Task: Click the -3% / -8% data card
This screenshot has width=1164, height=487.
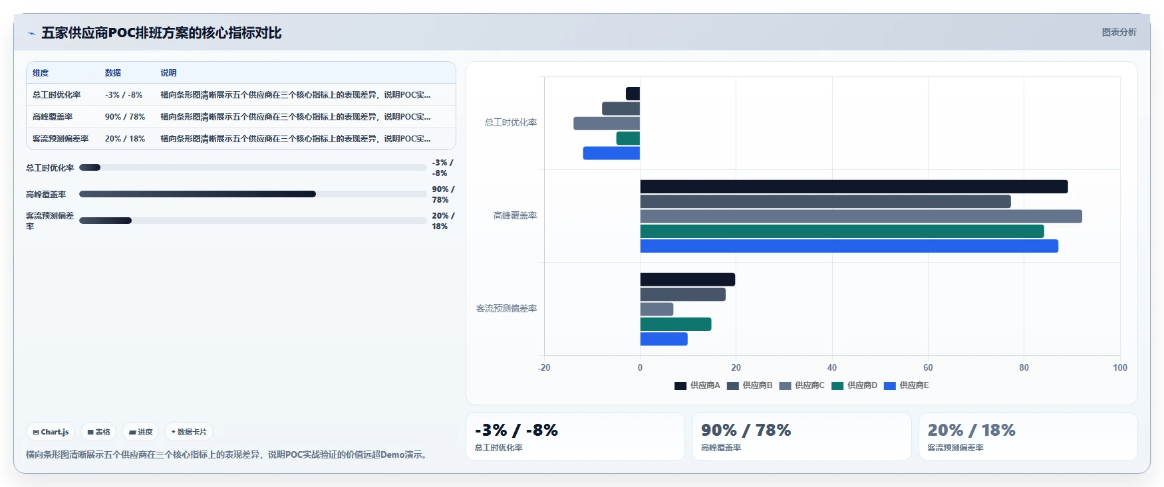Action: pos(575,437)
